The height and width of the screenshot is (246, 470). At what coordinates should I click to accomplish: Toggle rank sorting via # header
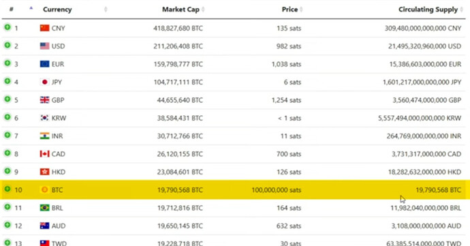12,9
